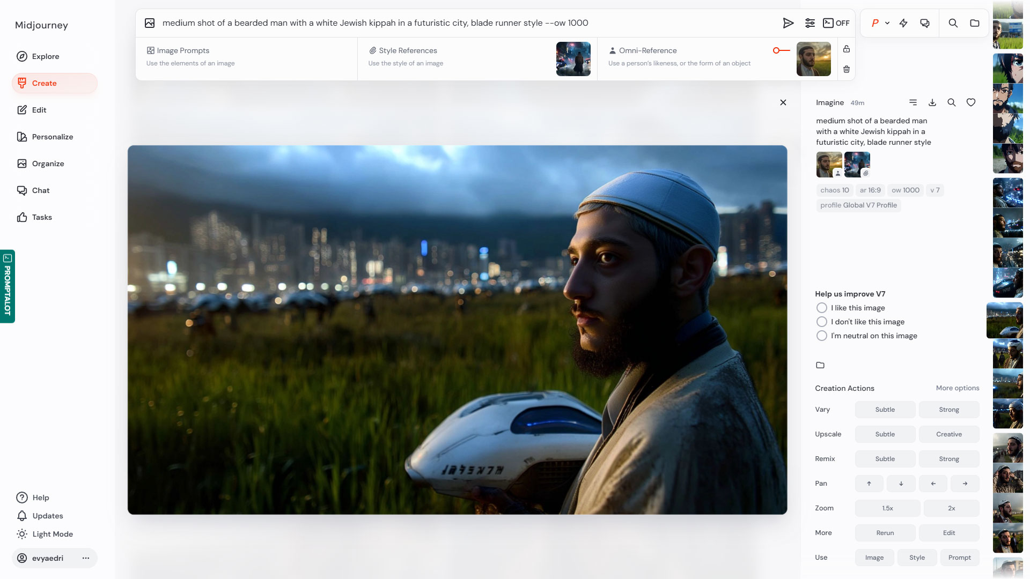
Task: Open the Explore page
Action: (55, 56)
